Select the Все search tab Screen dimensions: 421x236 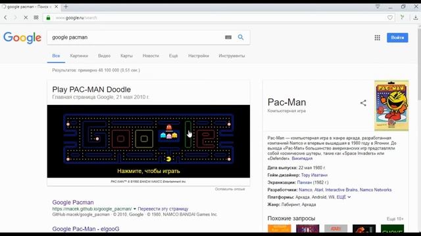click(x=56, y=56)
